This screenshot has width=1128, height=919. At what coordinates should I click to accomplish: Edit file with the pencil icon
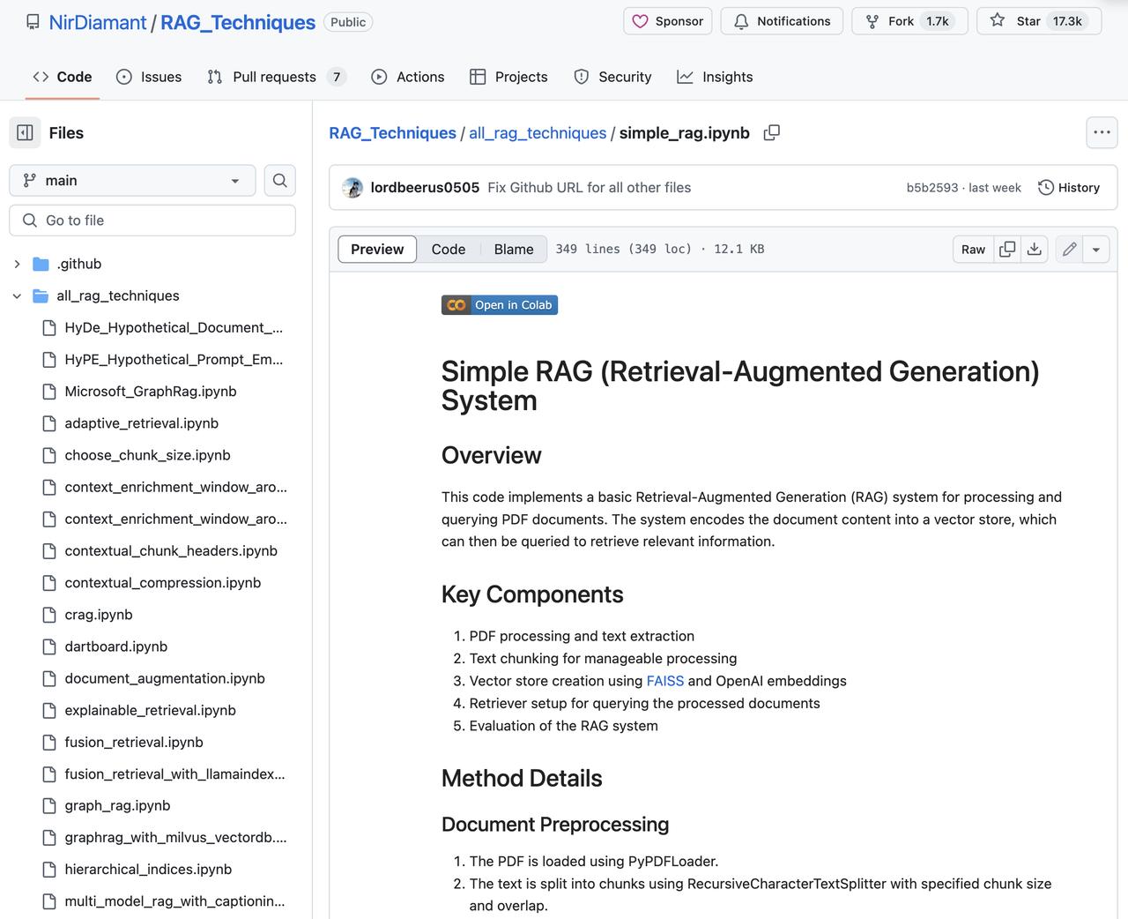point(1069,250)
